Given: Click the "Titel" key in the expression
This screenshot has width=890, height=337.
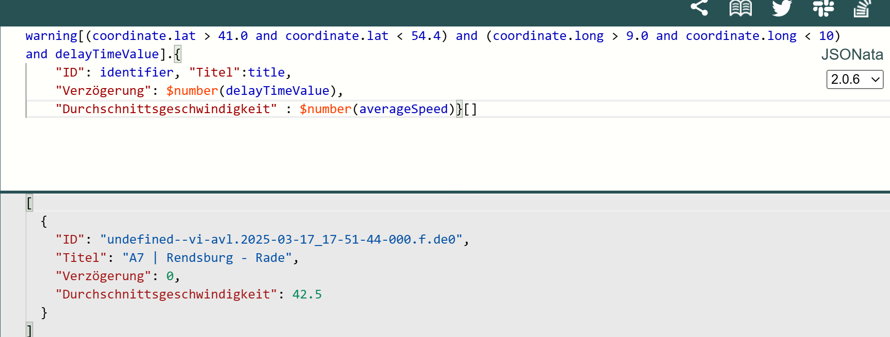Looking at the screenshot, I should [214, 73].
